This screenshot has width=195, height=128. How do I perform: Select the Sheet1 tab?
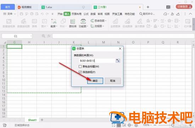[x=32, y=120]
